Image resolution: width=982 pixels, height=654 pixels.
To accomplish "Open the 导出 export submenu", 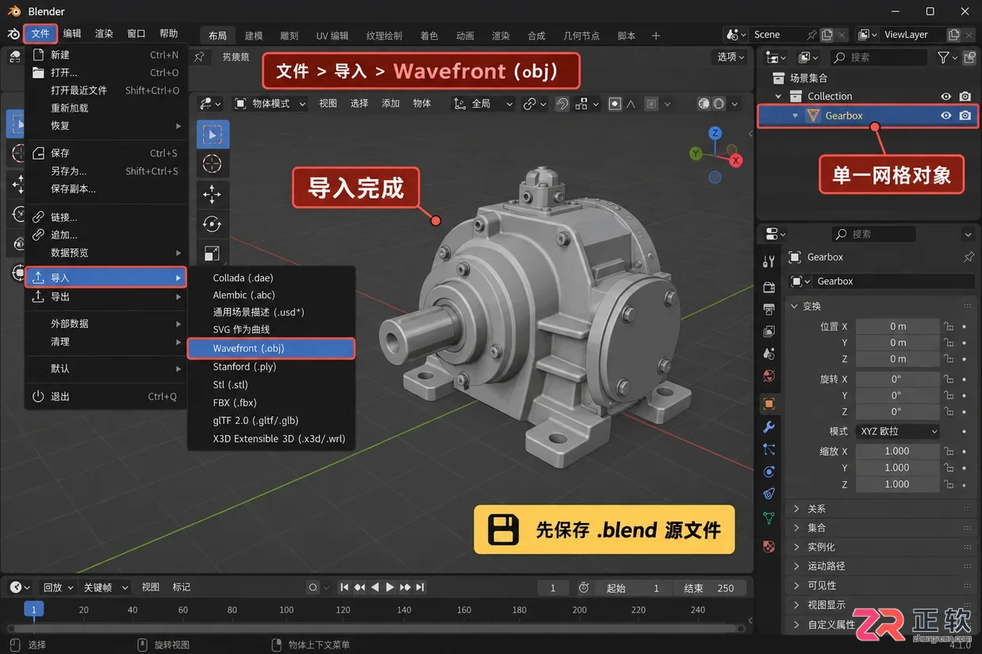I will coord(105,296).
